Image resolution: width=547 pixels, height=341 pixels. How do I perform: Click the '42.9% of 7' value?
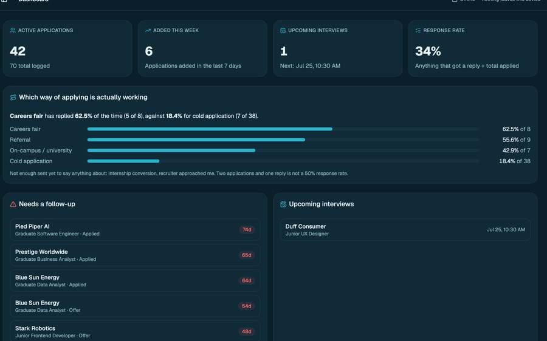[x=516, y=150]
